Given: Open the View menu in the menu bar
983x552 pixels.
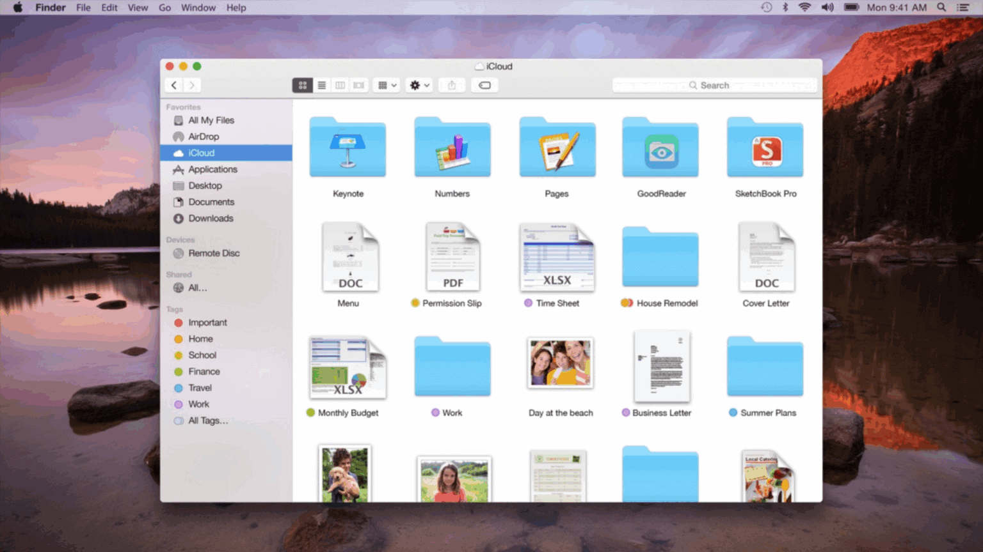Looking at the screenshot, I should click(x=138, y=7).
